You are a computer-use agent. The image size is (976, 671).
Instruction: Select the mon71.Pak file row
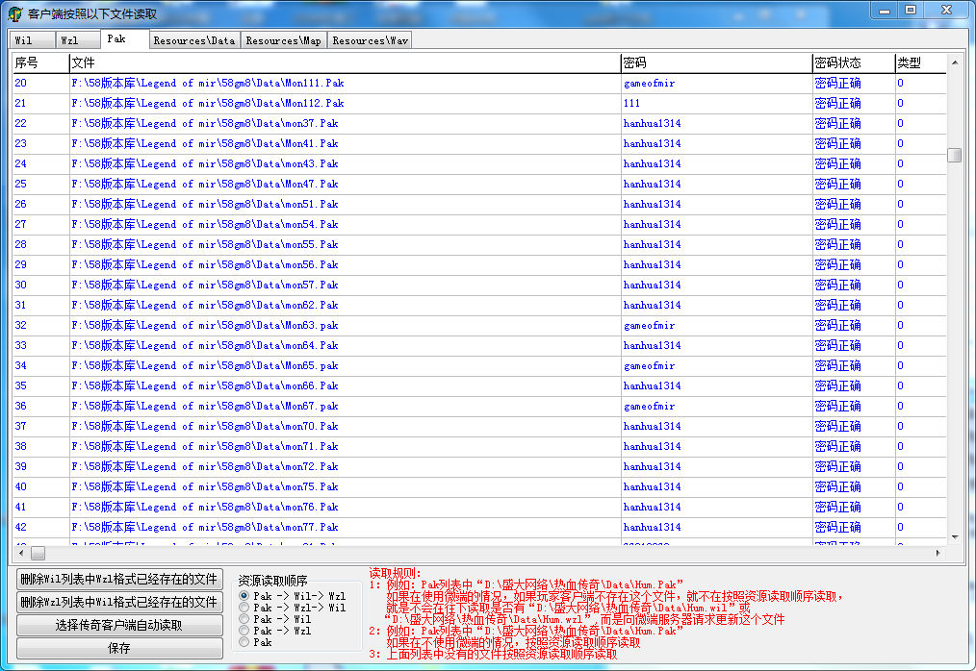[479, 446]
